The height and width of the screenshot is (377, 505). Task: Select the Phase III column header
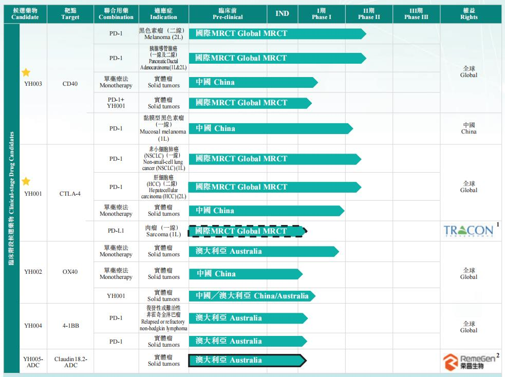tap(416, 13)
